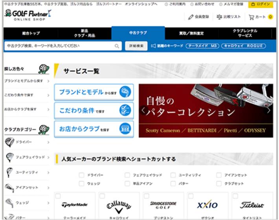Open the 新品クラブ・用品 tab

click(84, 33)
